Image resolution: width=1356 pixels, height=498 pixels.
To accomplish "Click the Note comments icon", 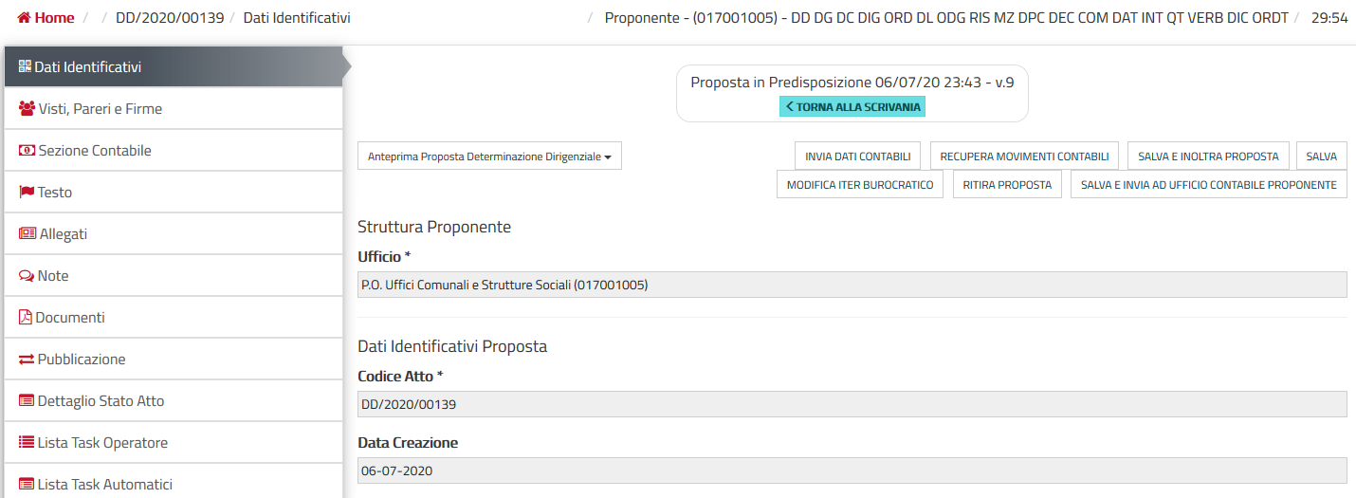I will point(27,276).
